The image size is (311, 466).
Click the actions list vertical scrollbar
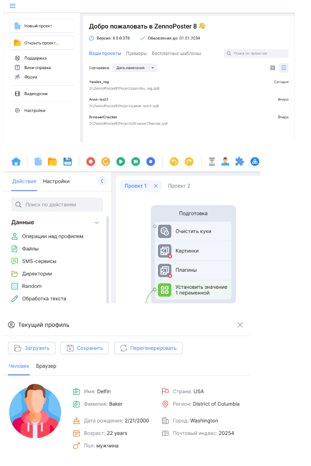point(107,259)
